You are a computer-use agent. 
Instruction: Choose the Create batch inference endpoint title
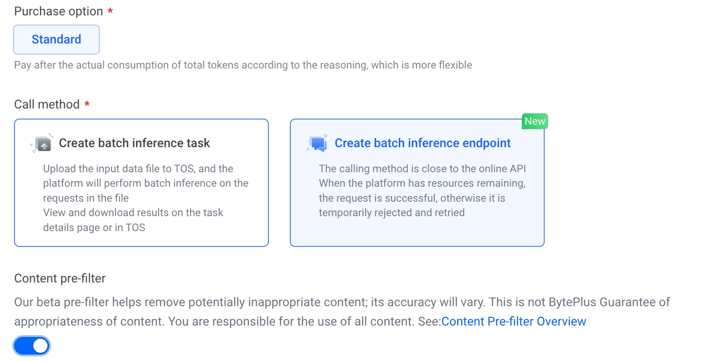click(423, 143)
